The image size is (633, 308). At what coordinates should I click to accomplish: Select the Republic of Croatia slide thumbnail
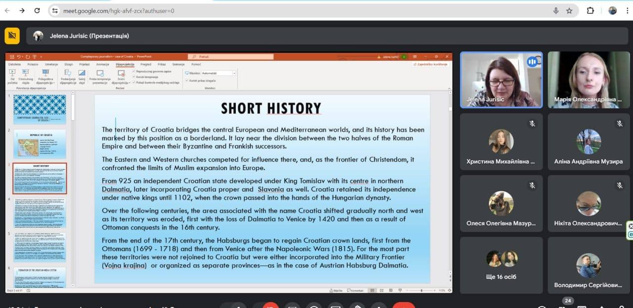[39, 144]
